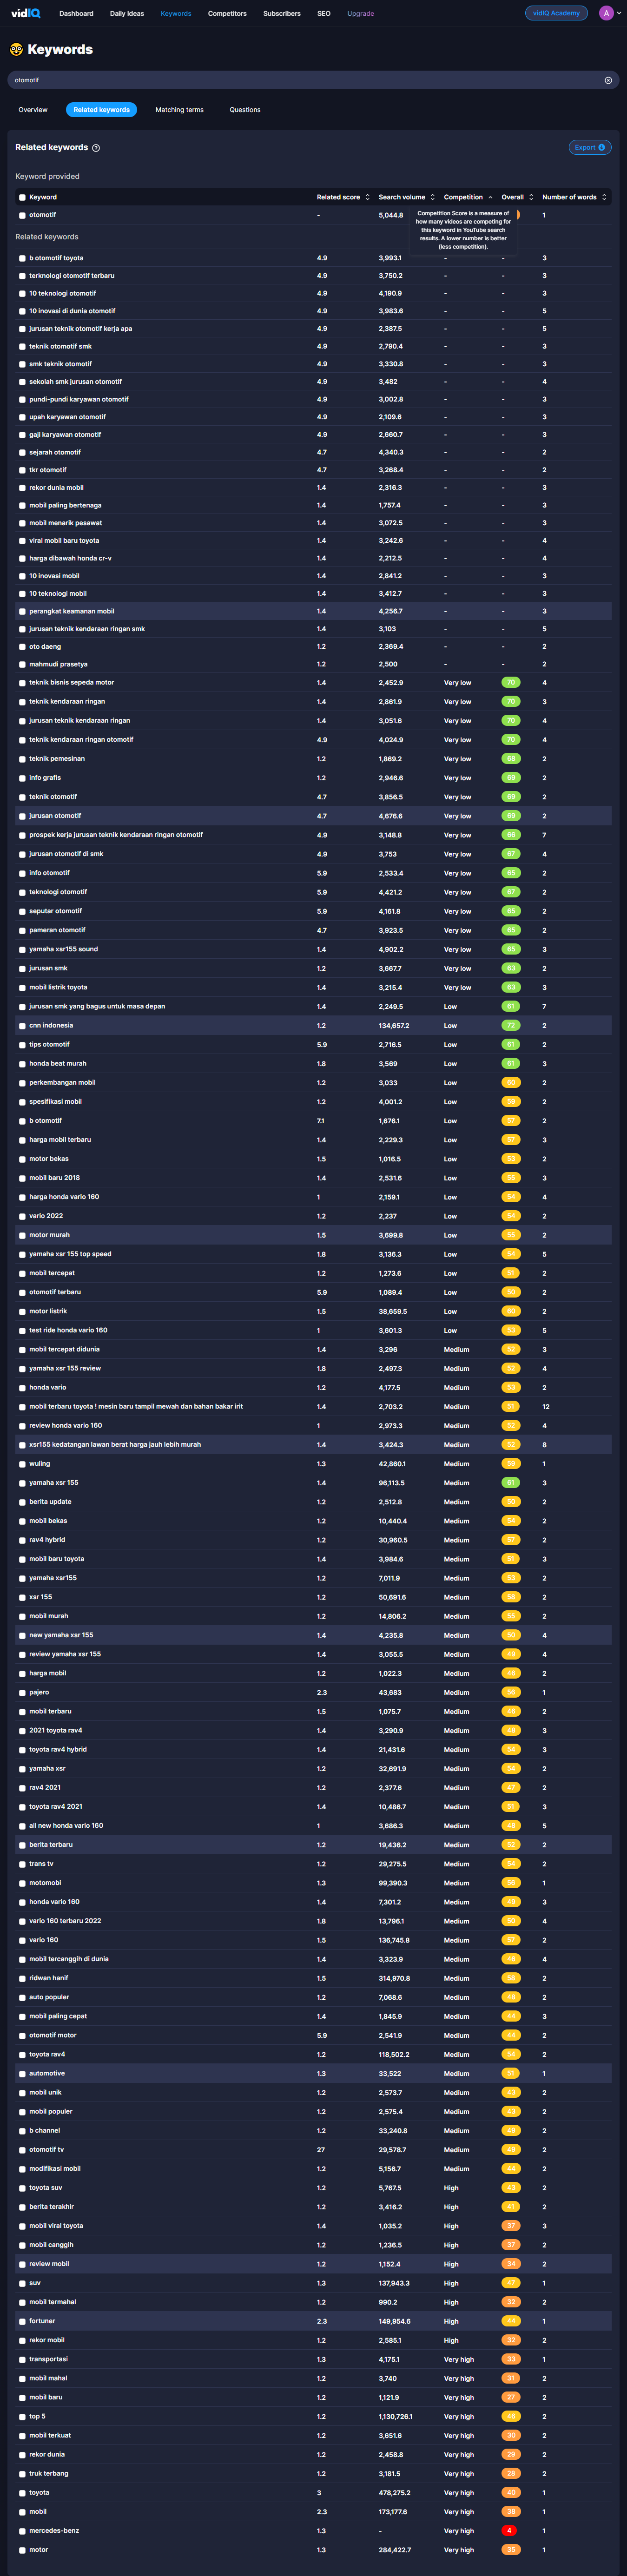This screenshot has width=627, height=2576.
Task: Open Daily Ideas page
Action: click(127, 14)
